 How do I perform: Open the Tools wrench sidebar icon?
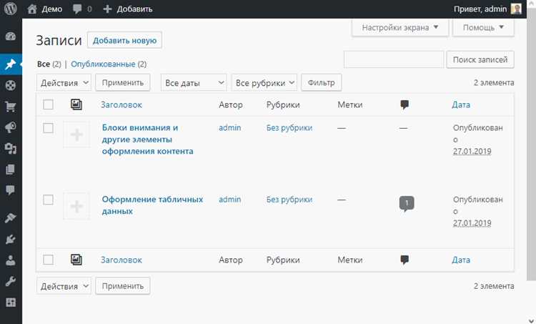(11, 281)
